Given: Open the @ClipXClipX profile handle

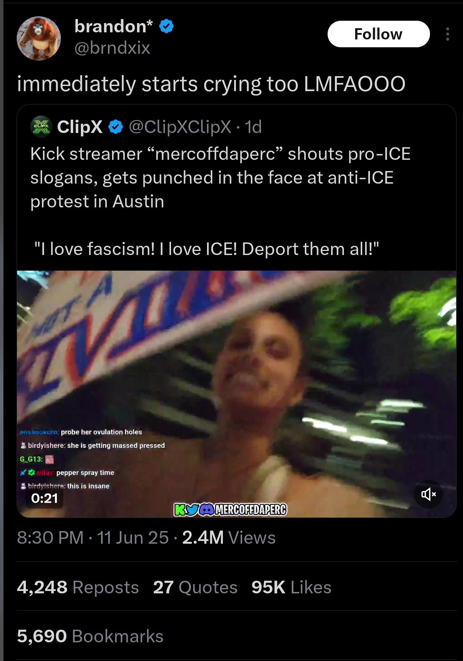Looking at the screenshot, I should 180,127.
